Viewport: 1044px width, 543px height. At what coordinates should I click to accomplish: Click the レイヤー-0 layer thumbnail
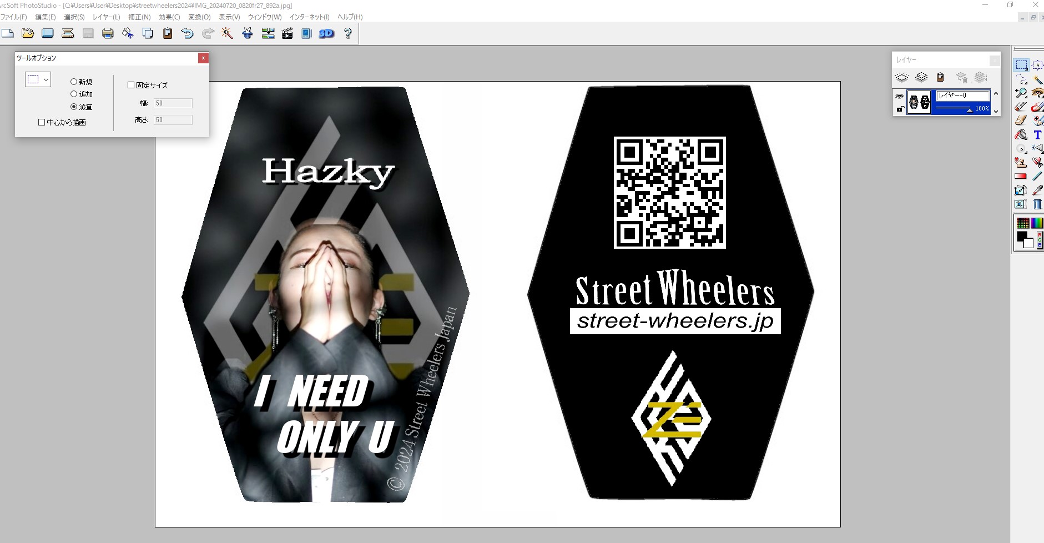click(919, 102)
